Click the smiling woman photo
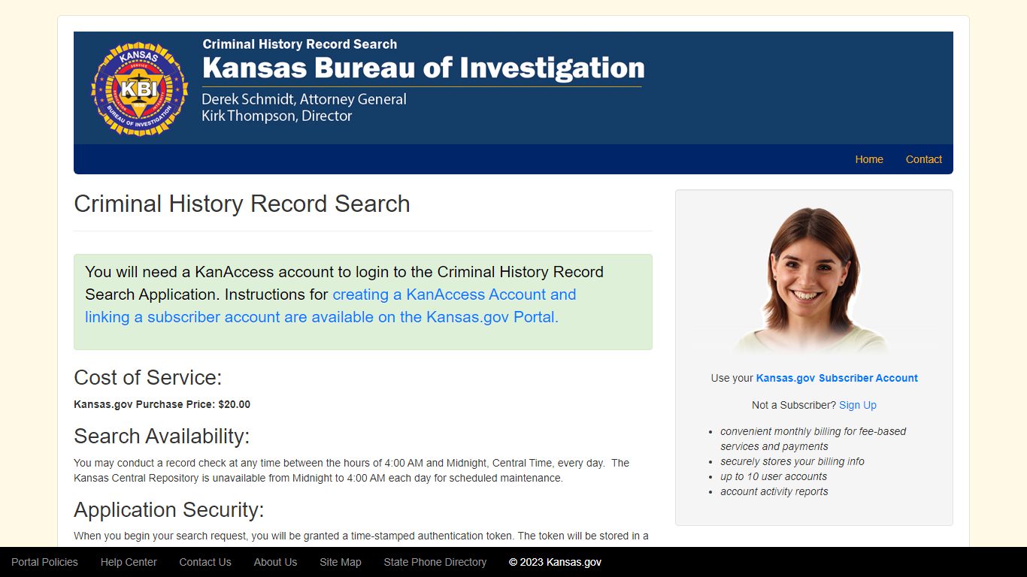The image size is (1027, 577). (813, 279)
